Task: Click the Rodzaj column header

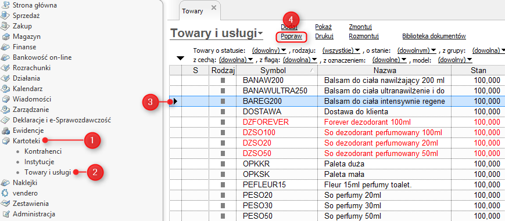Action: pos(223,70)
